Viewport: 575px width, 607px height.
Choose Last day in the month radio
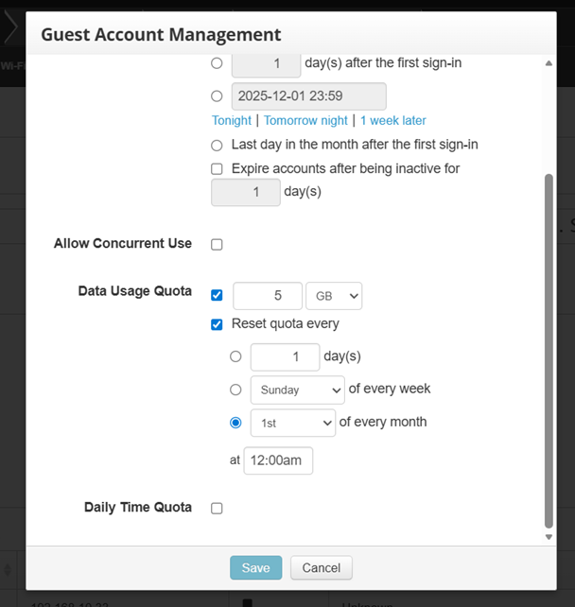pos(217,146)
